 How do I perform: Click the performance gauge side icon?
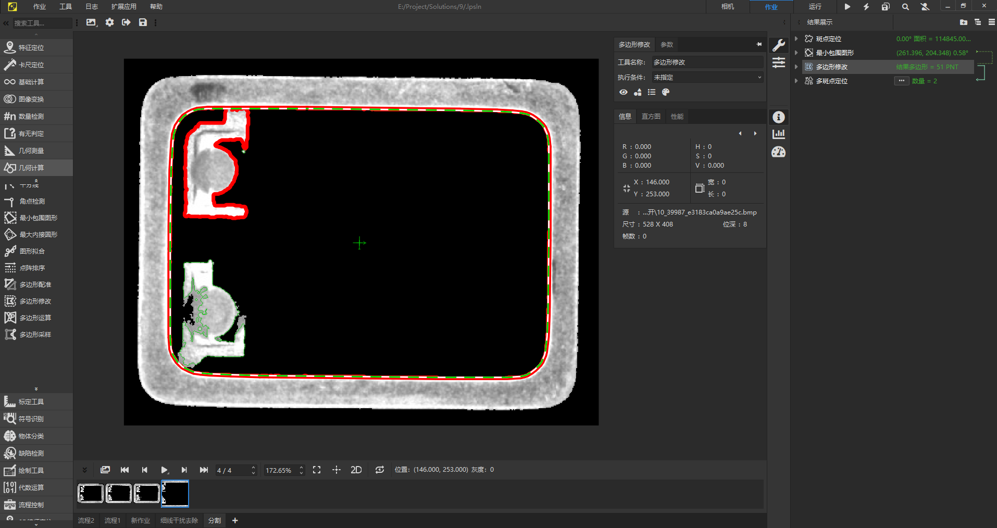click(778, 152)
